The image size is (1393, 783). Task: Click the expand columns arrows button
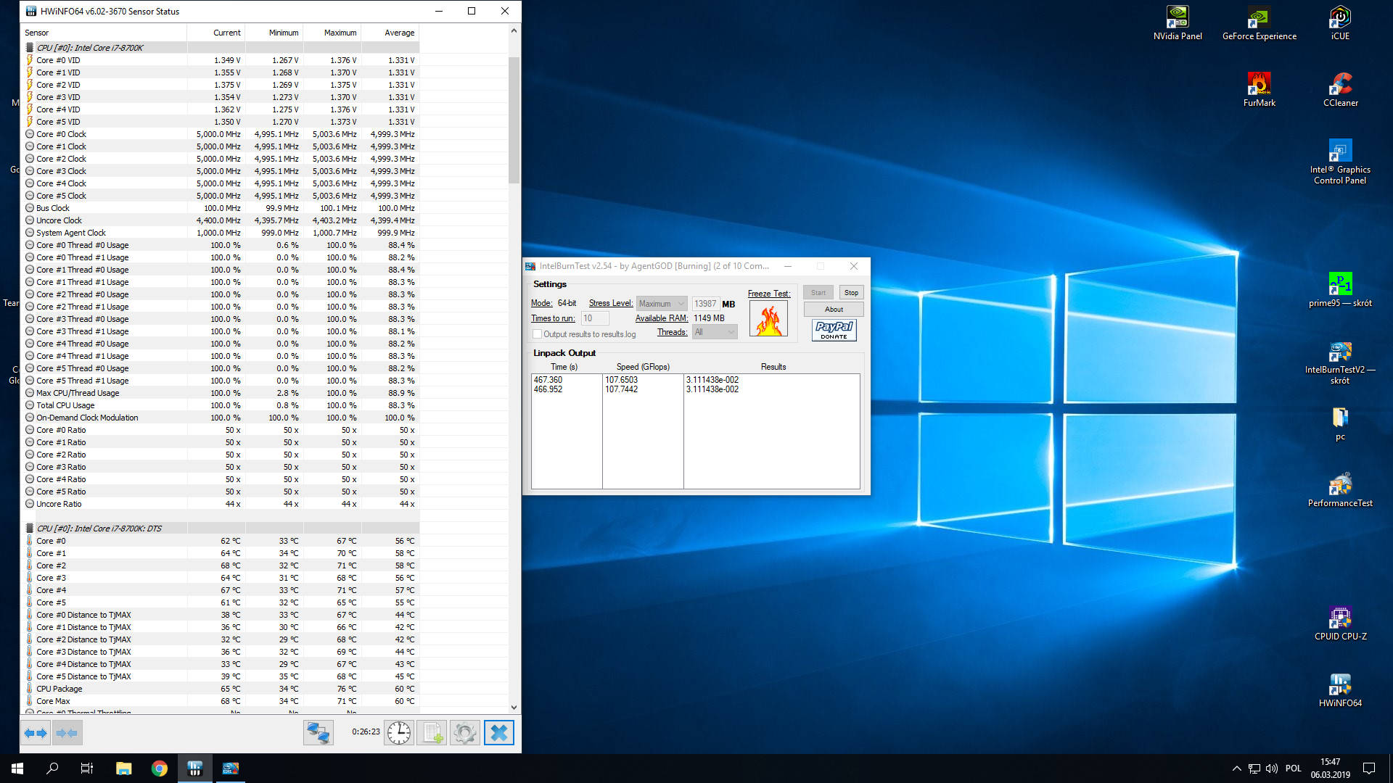coord(36,733)
